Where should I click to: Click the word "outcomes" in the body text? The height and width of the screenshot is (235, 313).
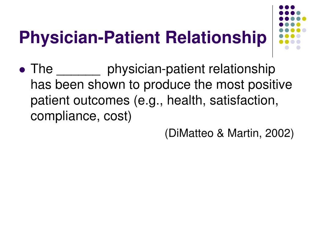pyautogui.click(x=101, y=100)
